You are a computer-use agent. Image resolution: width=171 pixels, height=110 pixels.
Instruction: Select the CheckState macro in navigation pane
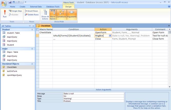(18, 67)
